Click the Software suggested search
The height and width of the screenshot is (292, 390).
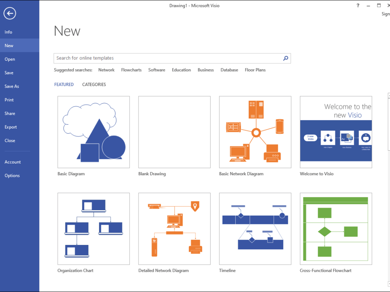coord(157,70)
